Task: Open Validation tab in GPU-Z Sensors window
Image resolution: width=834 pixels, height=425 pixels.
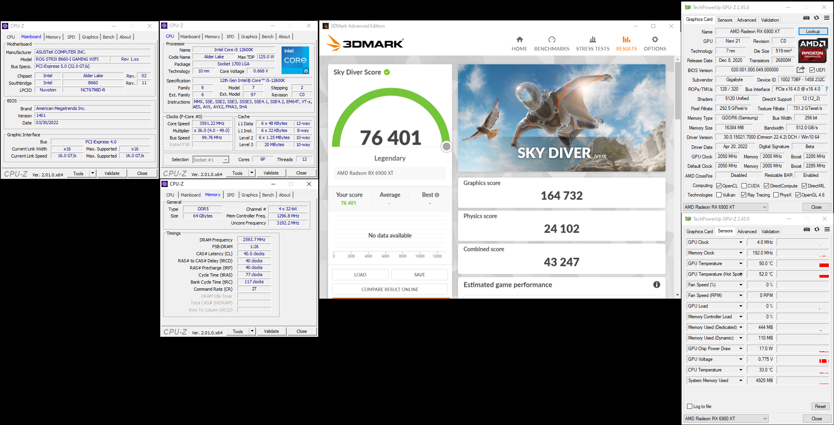Action: 770,232
